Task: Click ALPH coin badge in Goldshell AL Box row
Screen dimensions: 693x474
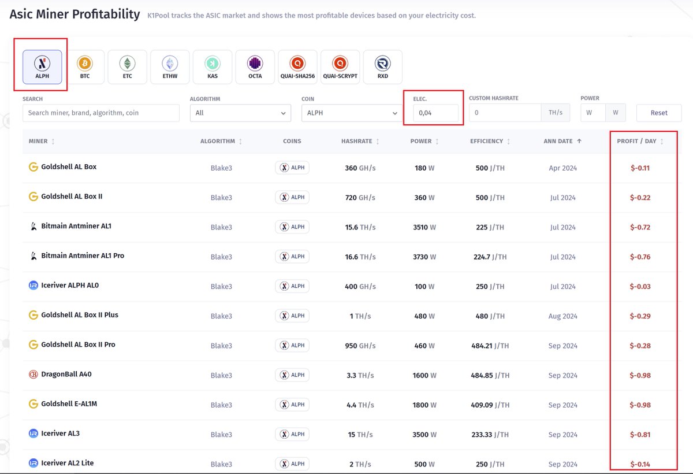Action: coord(292,168)
